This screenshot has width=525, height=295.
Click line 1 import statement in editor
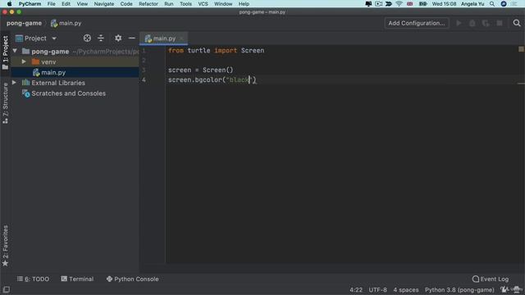(216, 51)
